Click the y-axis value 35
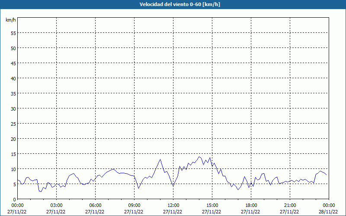 (x=13, y=93)
